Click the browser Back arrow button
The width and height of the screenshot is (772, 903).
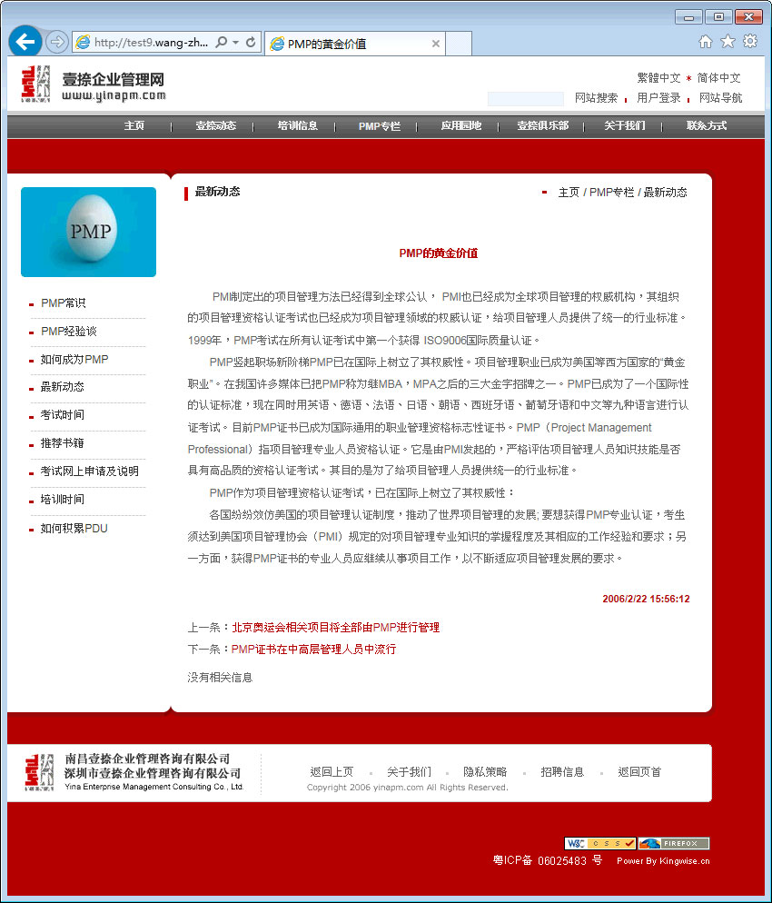click(25, 42)
